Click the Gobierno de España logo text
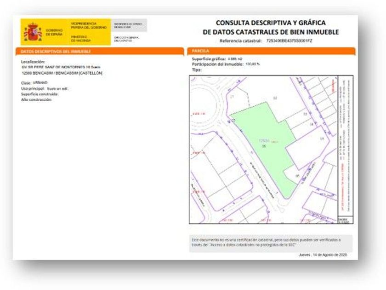Image resolution: width=386 pixels, height=290 pixels. click(x=54, y=32)
